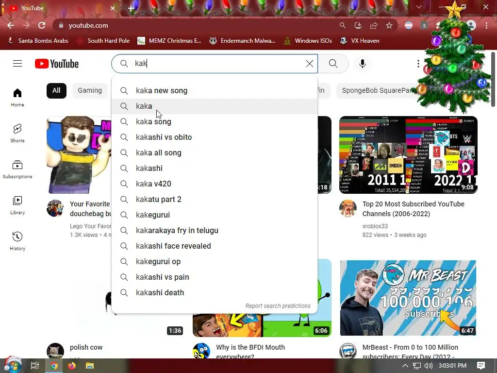Bookmark this page with the star icon
This screenshot has width=497, height=373.
[x=389, y=25]
